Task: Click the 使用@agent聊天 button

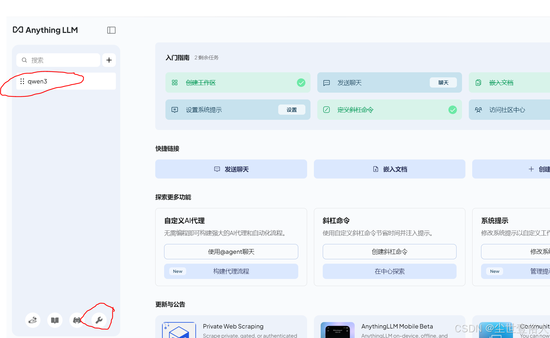Action: (x=231, y=252)
